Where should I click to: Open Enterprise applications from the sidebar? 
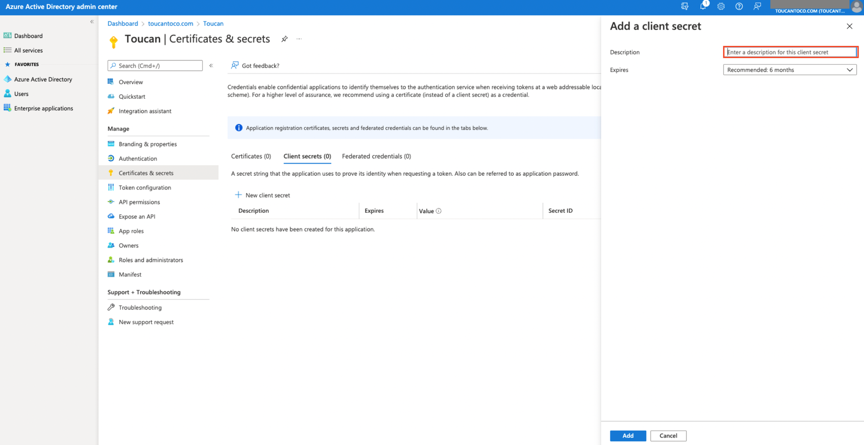pos(44,108)
